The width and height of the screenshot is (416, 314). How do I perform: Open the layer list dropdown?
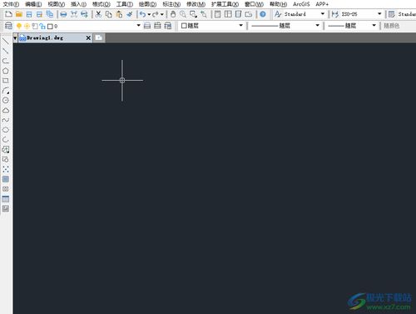[139, 26]
